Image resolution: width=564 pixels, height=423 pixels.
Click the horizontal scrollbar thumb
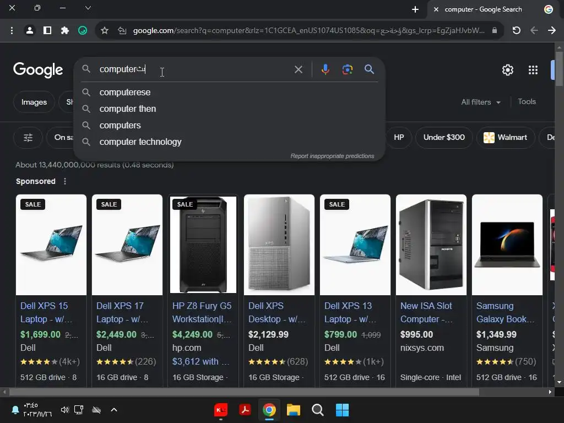click(244, 392)
